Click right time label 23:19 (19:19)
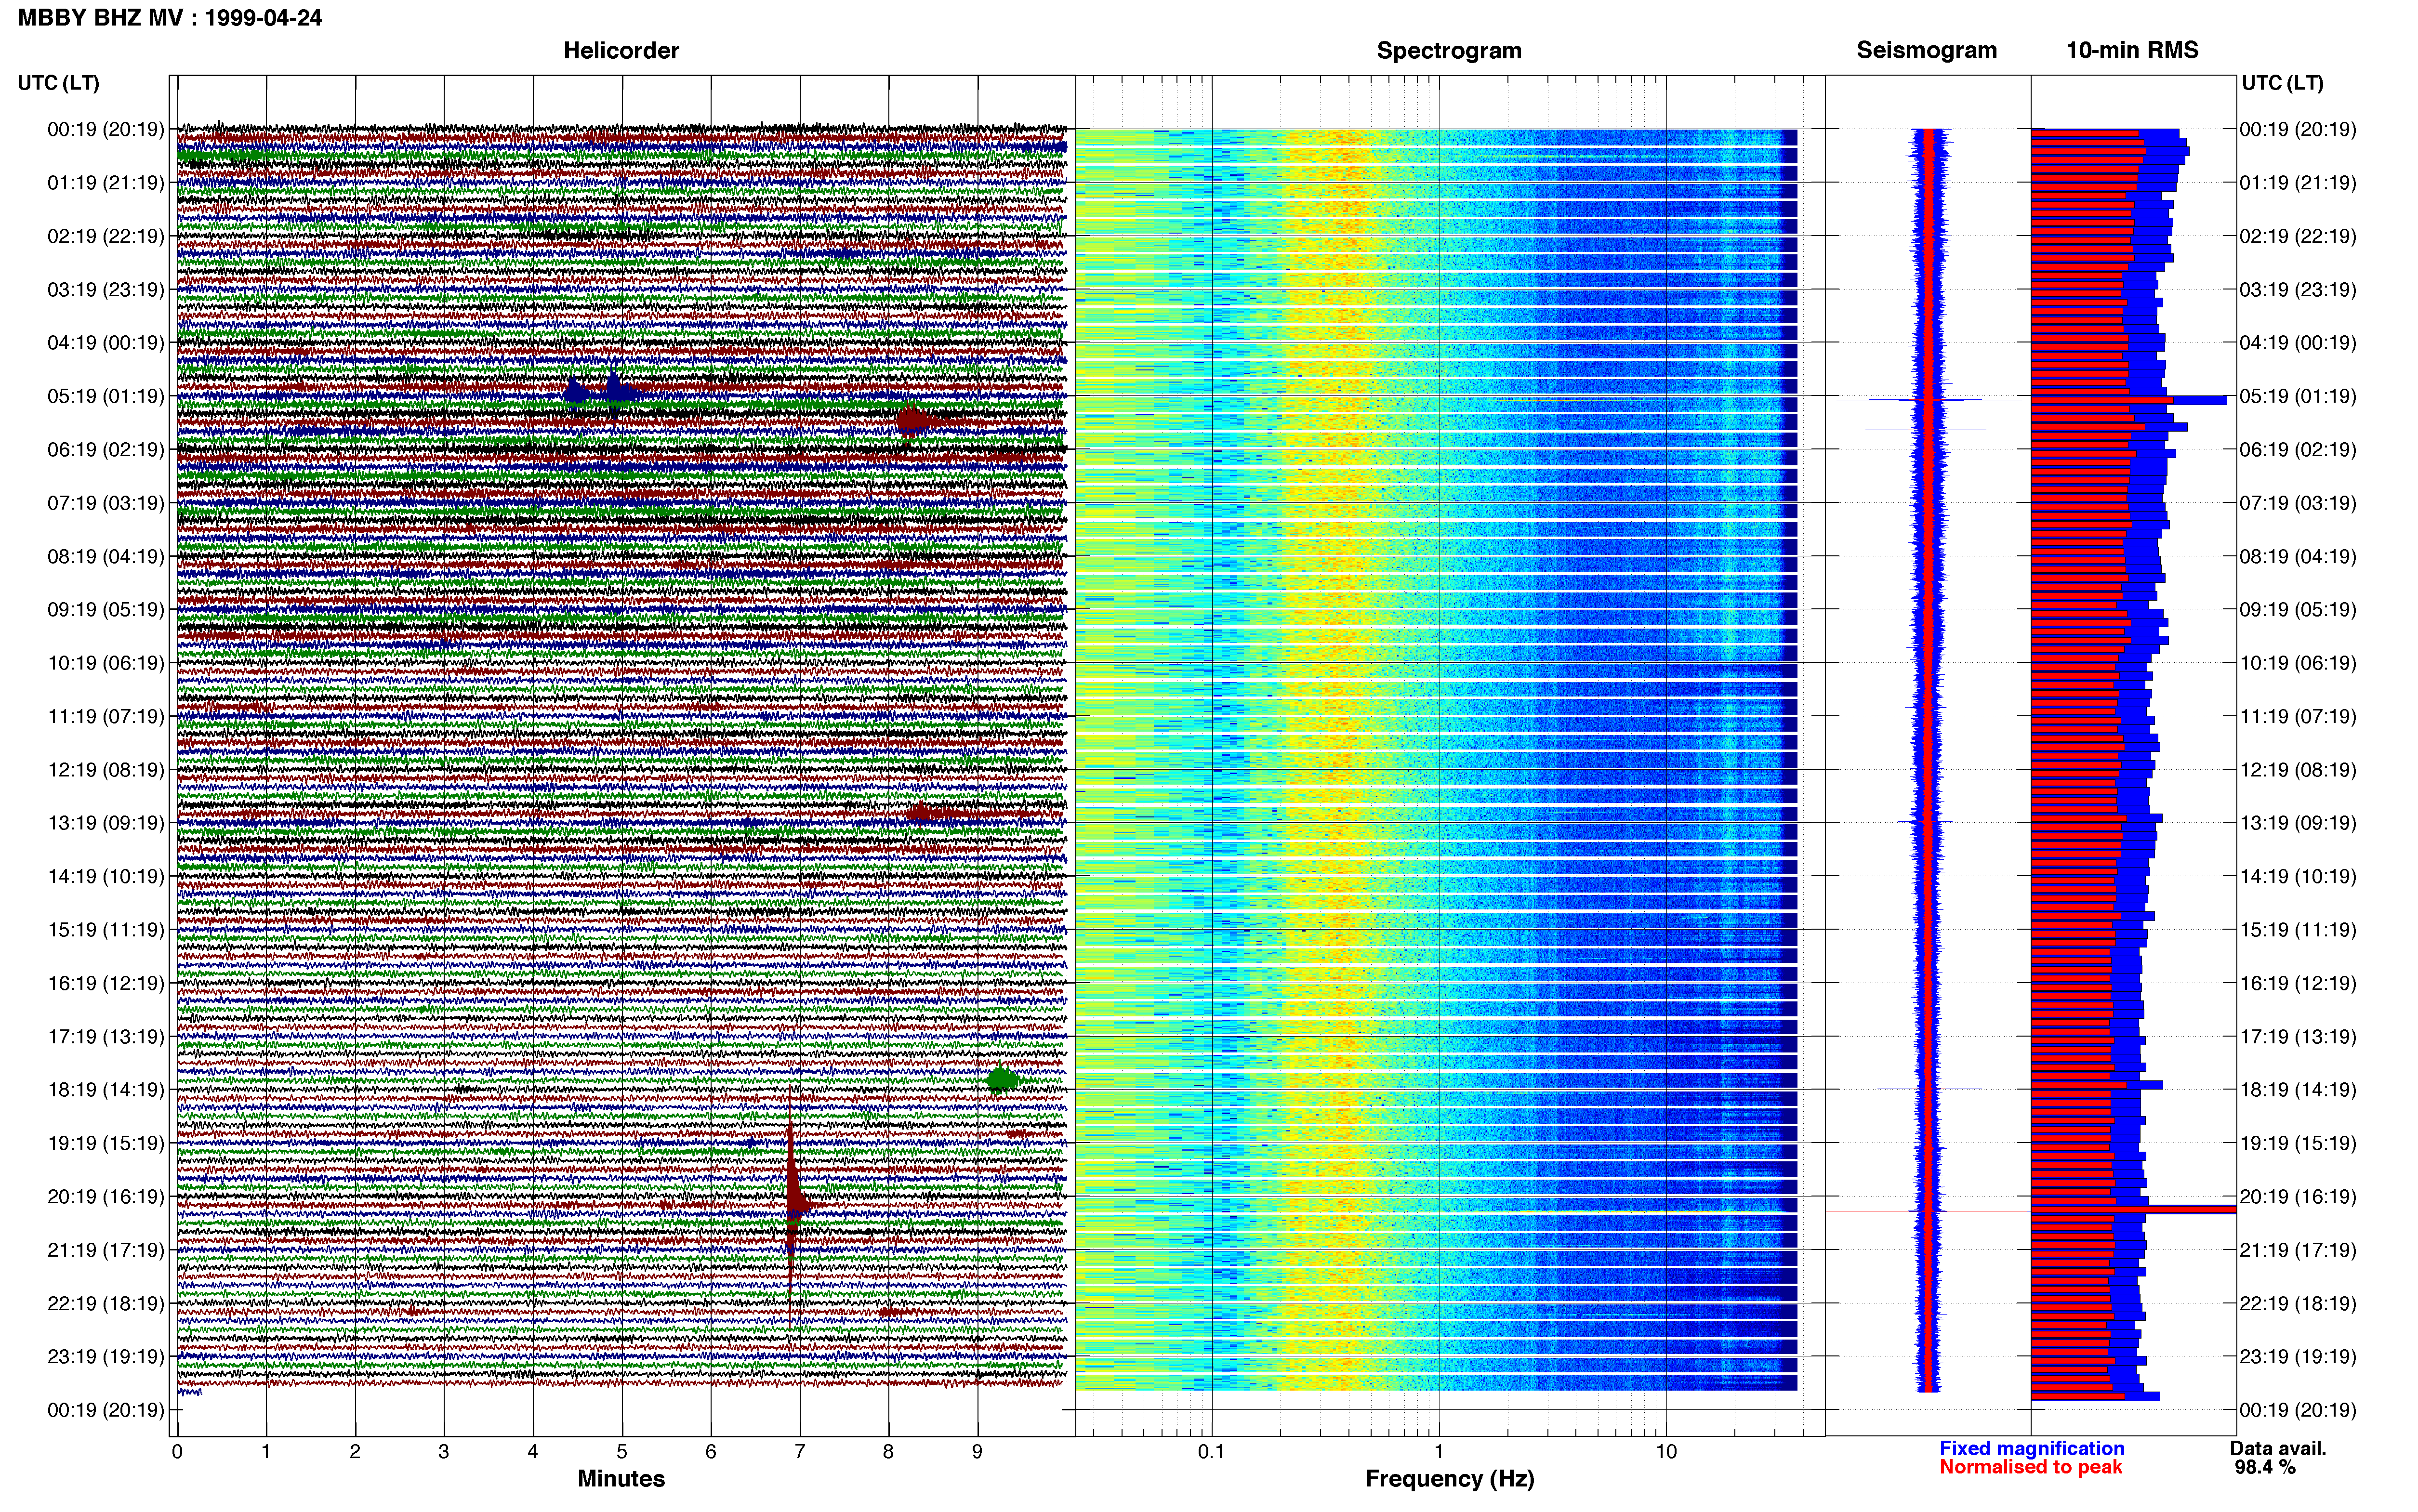 (x=2298, y=1356)
